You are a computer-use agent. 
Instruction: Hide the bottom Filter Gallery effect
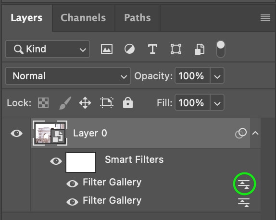[x=72, y=202]
